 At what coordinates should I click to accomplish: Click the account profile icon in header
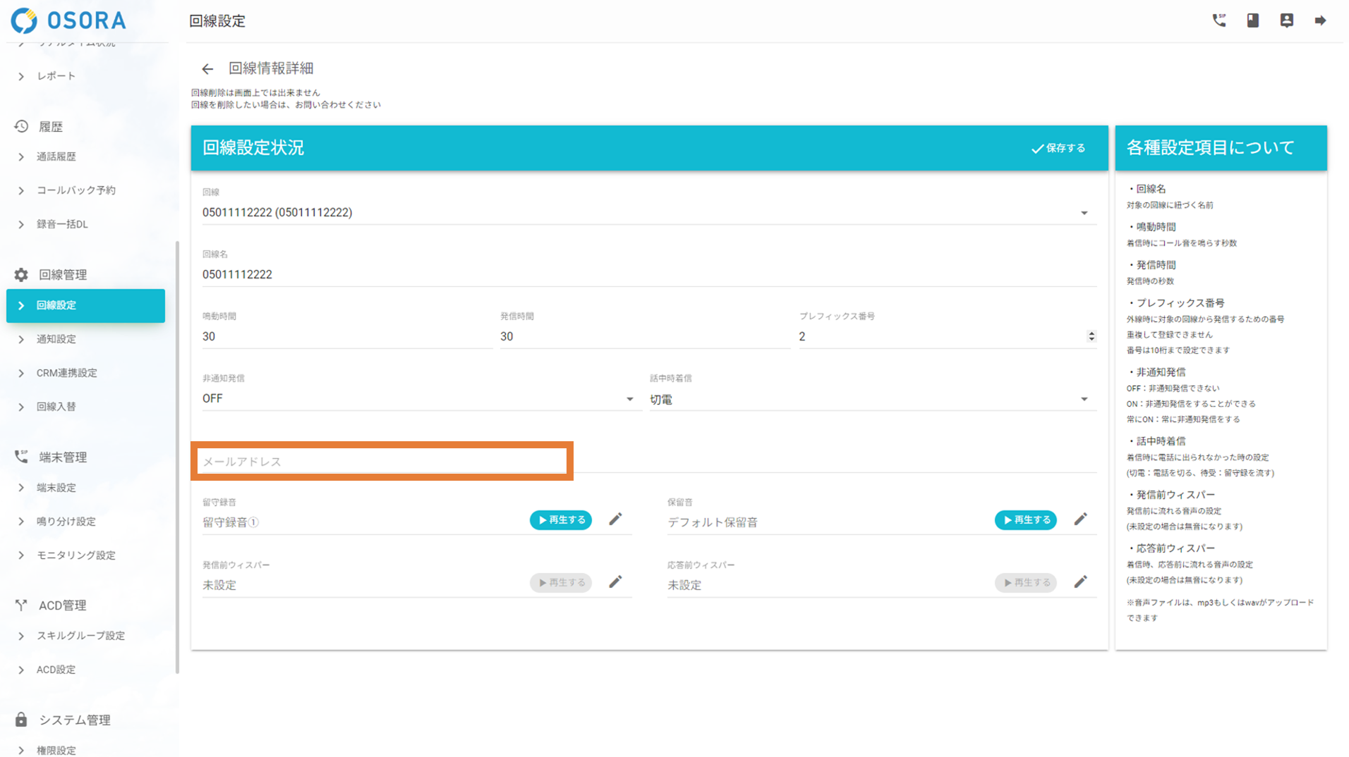coord(1286,20)
